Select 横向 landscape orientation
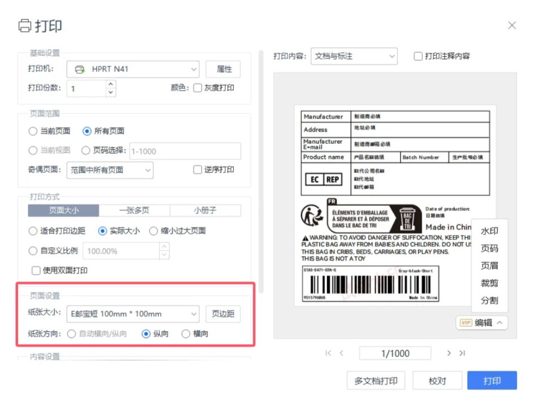The height and width of the screenshot is (406, 534). click(x=186, y=334)
